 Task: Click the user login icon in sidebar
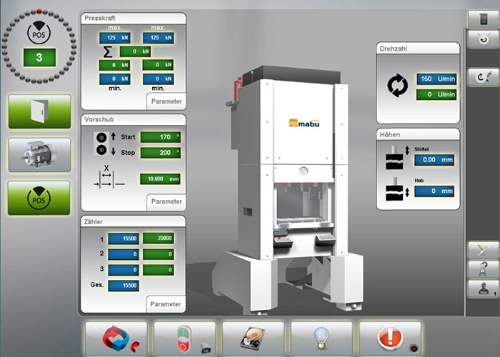point(484,289)
